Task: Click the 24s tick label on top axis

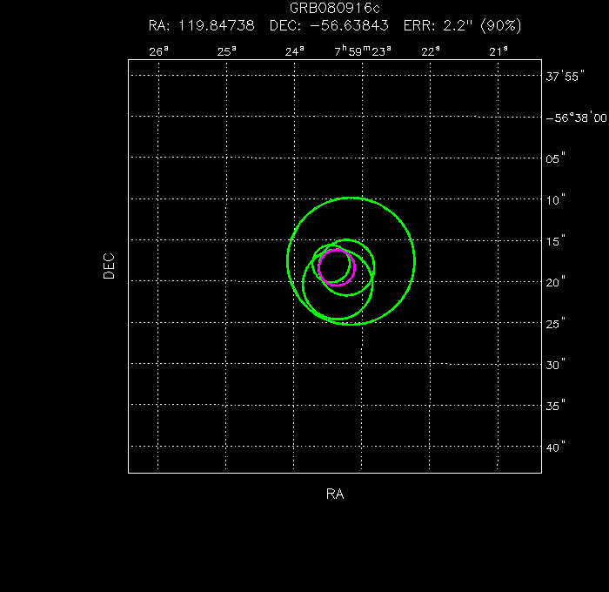Action: (x=295, y=51)
